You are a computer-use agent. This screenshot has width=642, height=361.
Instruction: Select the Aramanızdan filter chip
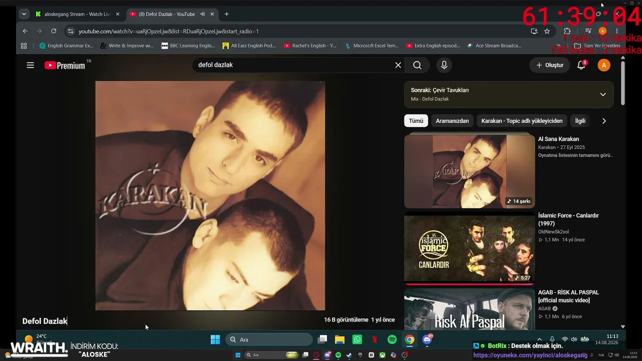pyautogui.click(x=452, y=121)
